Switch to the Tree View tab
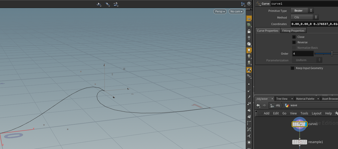Image resolution: width=338 pixels, height=149 pixels. [282, 99]
